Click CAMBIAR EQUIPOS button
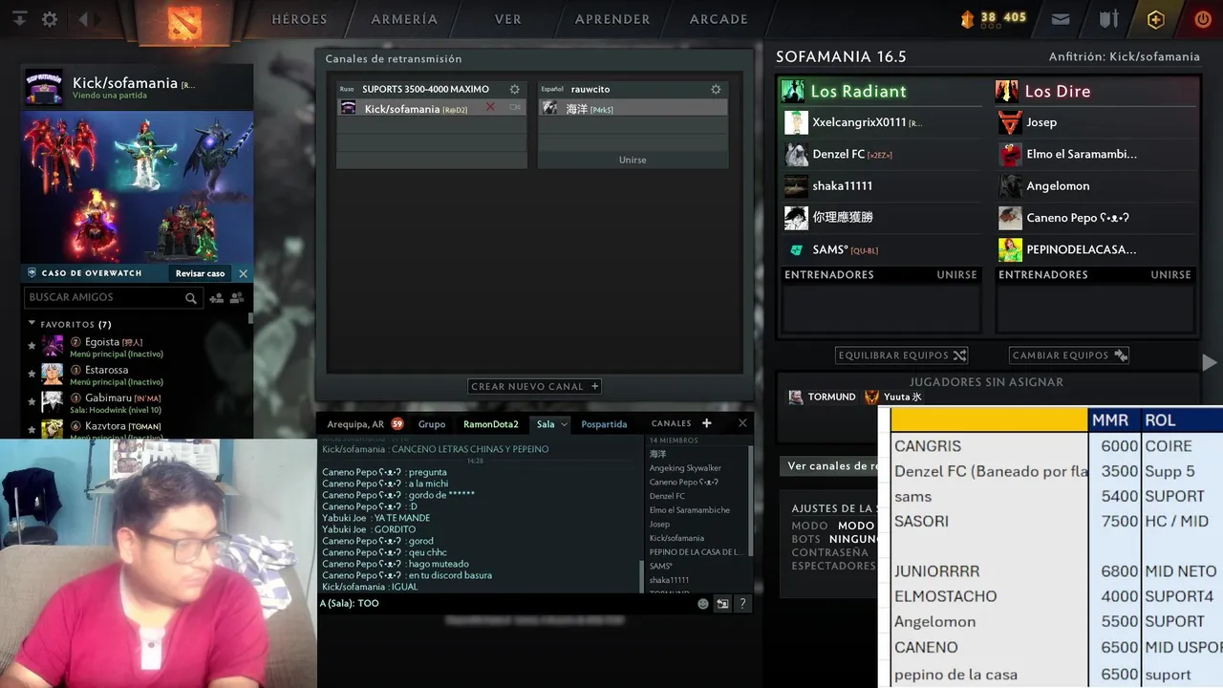 [1070, 355]
